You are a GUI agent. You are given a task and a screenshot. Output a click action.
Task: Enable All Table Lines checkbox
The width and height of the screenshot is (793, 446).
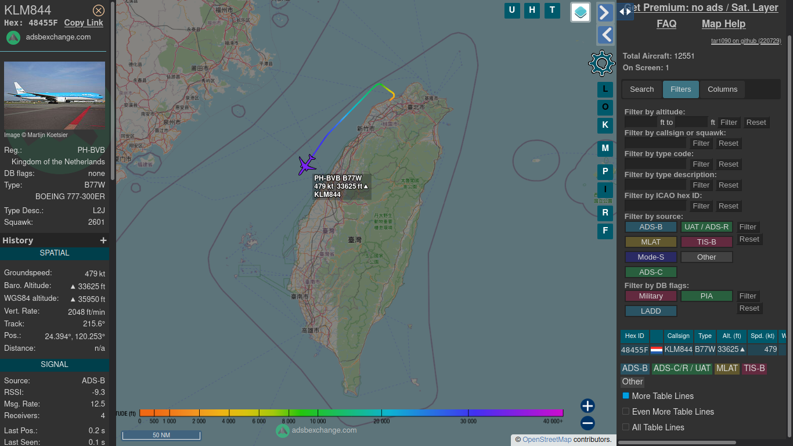(x=626, y=427)
